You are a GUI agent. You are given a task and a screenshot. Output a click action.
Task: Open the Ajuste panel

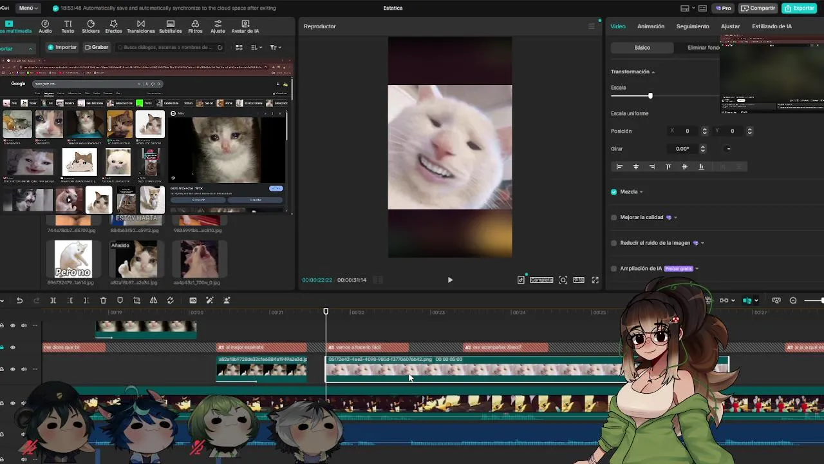[218, 26]
